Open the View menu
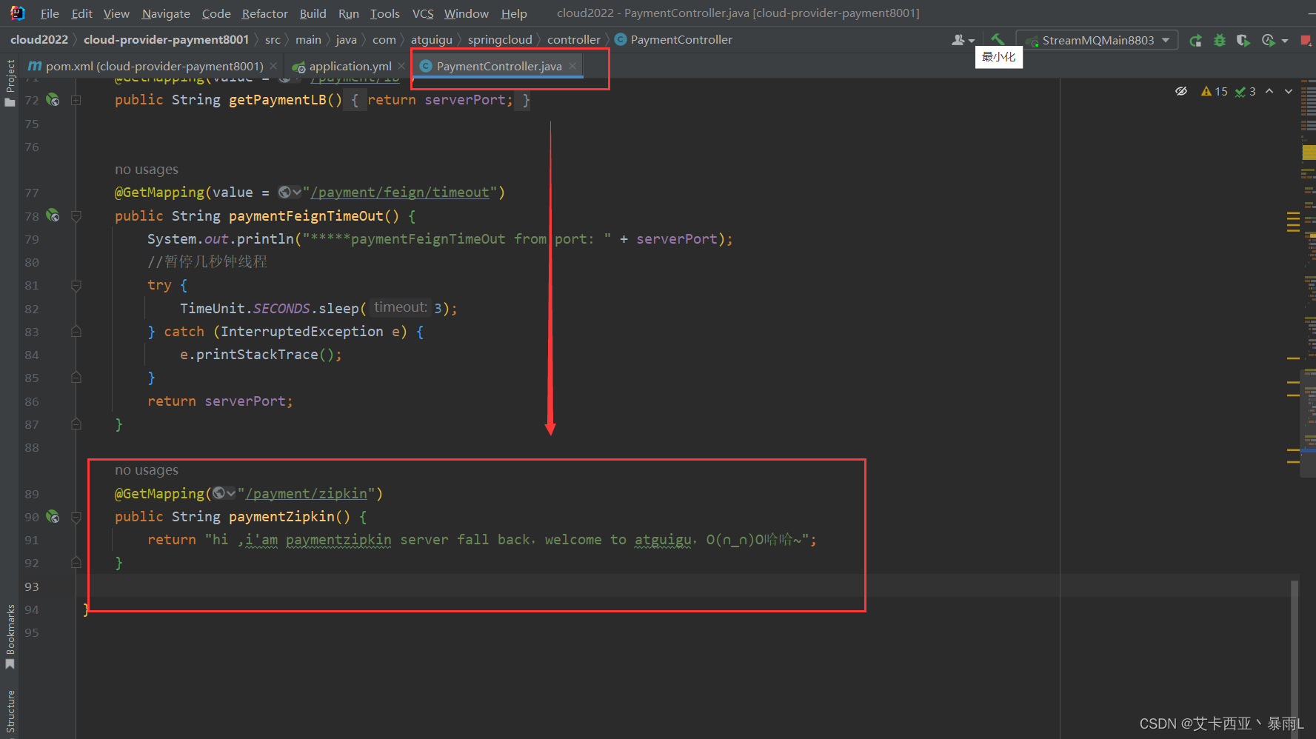Screen dimensions: 1316x739 (116, 13)
